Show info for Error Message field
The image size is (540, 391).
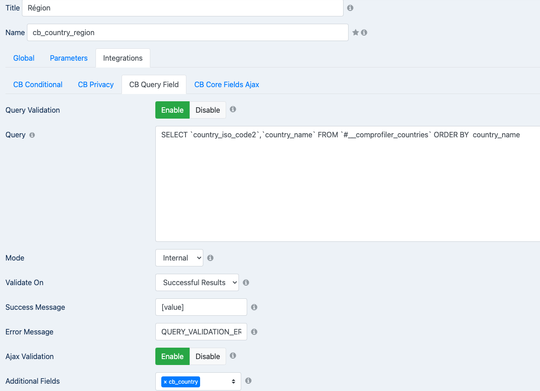click(x=254, y=332)
